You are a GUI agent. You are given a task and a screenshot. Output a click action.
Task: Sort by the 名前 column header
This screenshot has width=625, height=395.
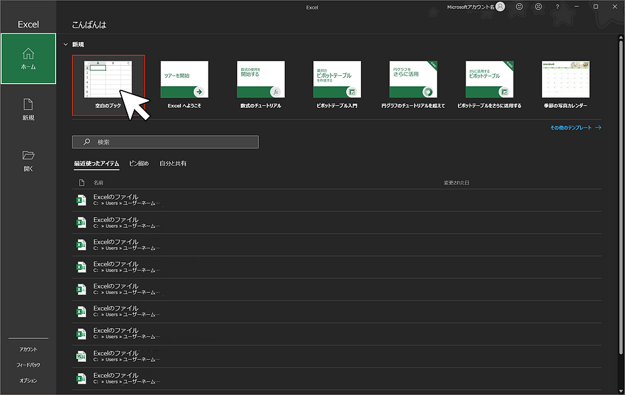point(98,183)
